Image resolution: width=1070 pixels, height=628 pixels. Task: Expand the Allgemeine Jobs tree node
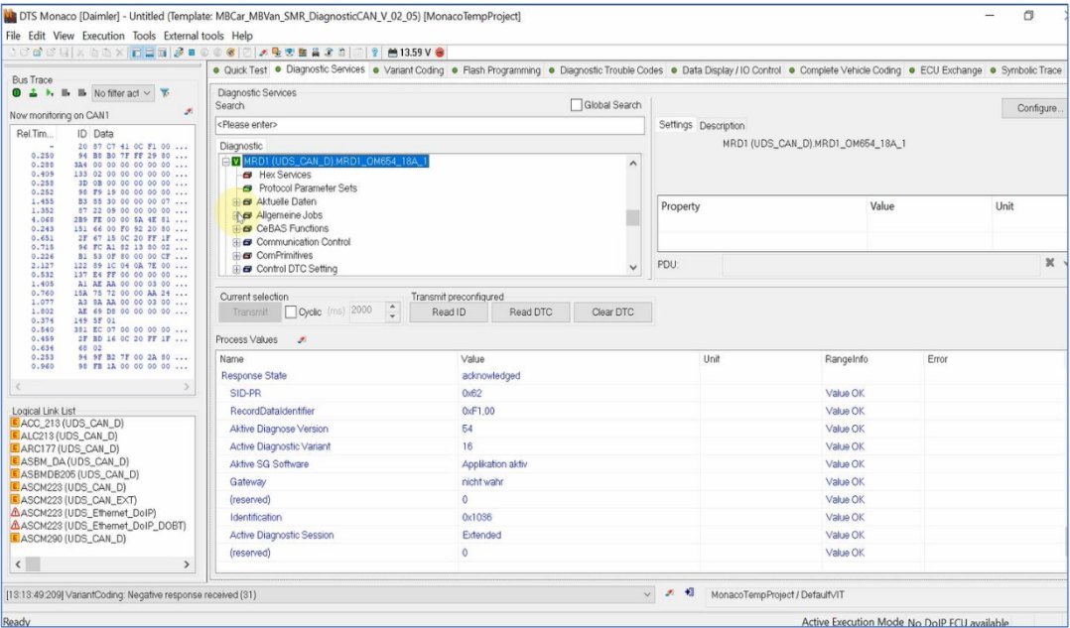click(x=236, y=215)
